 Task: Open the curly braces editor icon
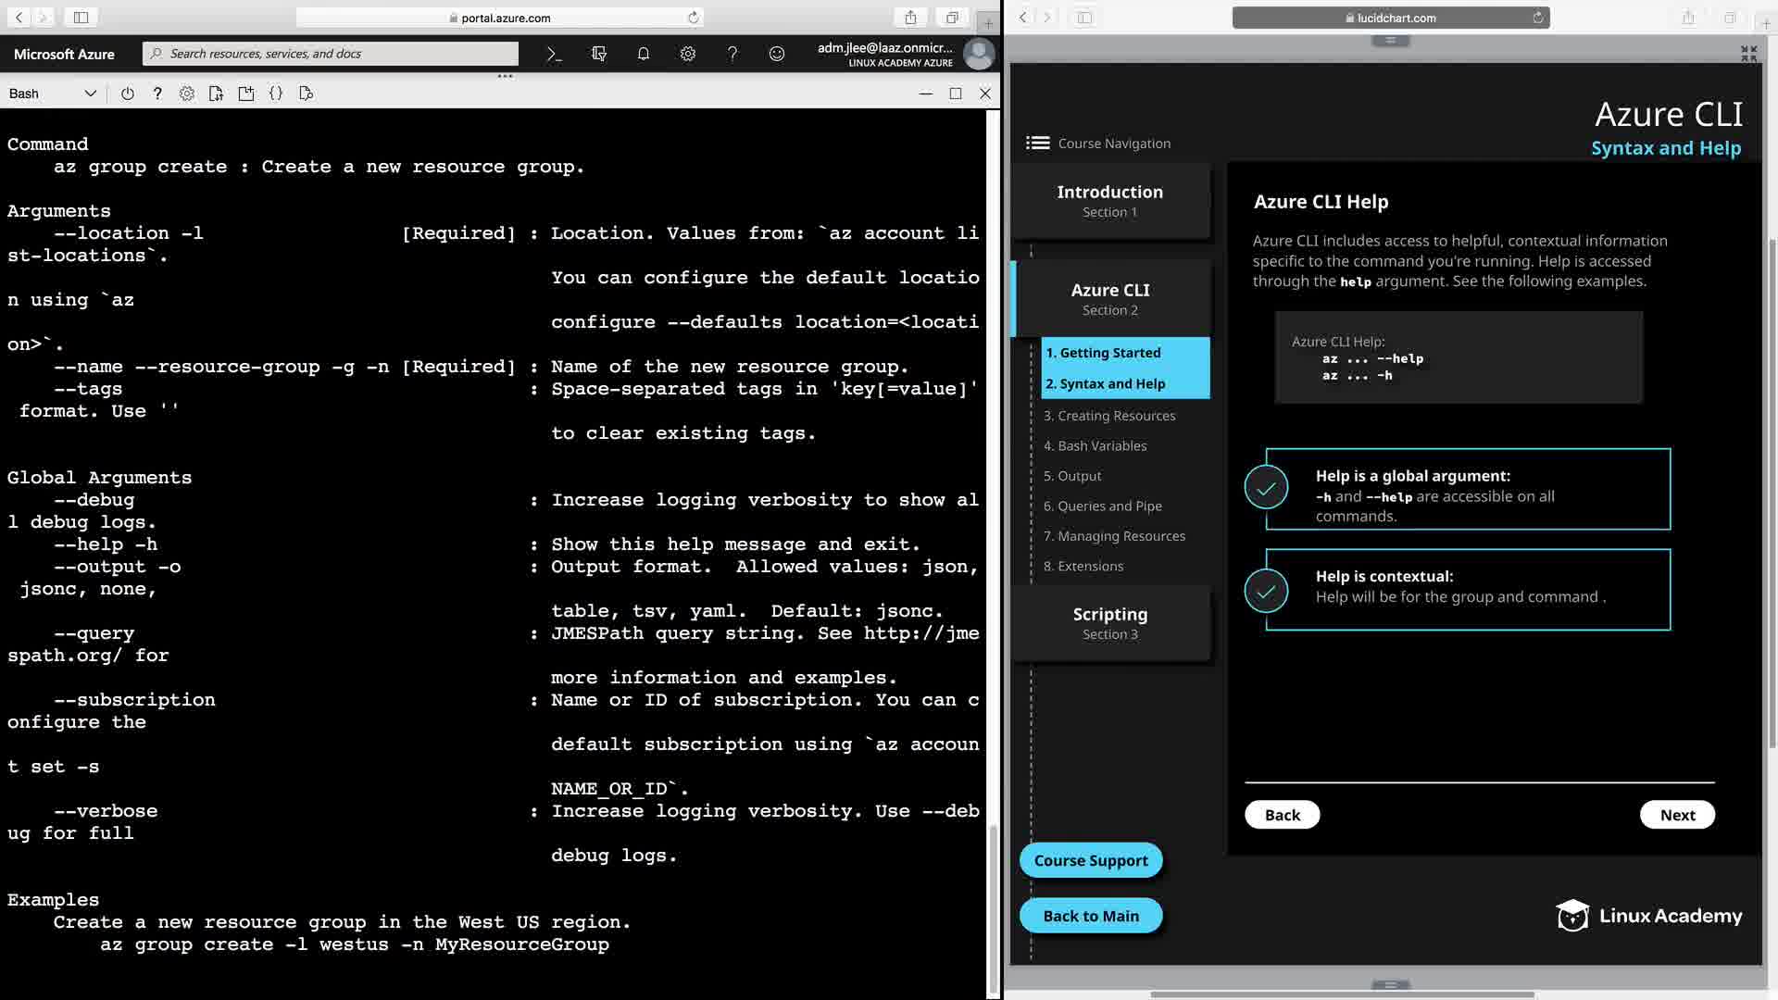[276, 94]
